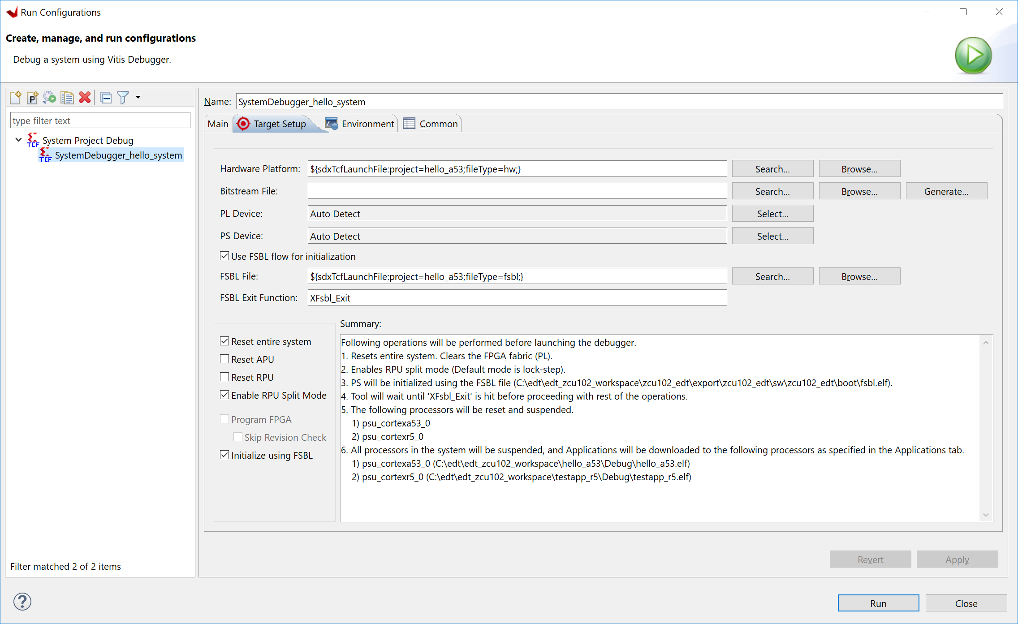Click the Close button
1018x624 pixels.
(966, 603)
